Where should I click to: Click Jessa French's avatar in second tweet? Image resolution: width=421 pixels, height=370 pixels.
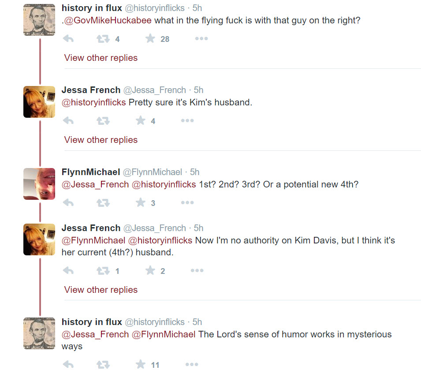click(x=39, y=102)
